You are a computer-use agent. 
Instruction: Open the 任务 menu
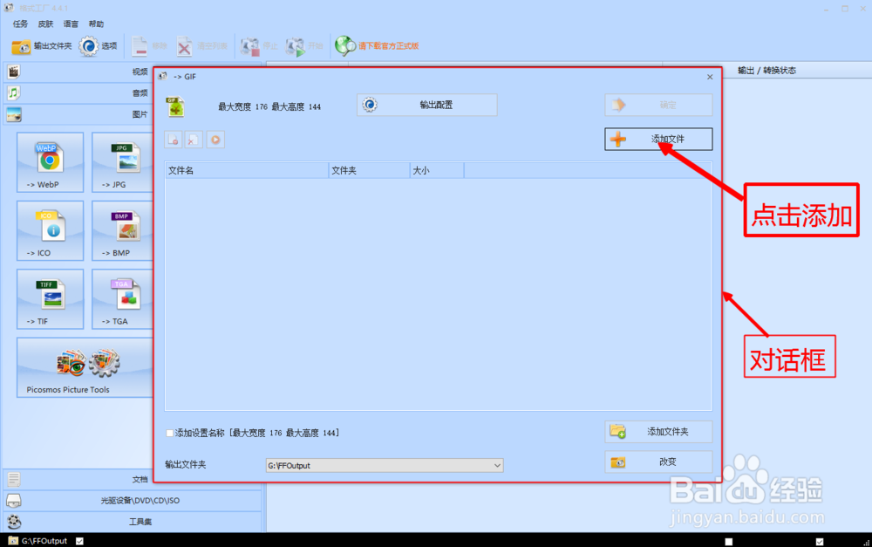(x=19, y=24)
